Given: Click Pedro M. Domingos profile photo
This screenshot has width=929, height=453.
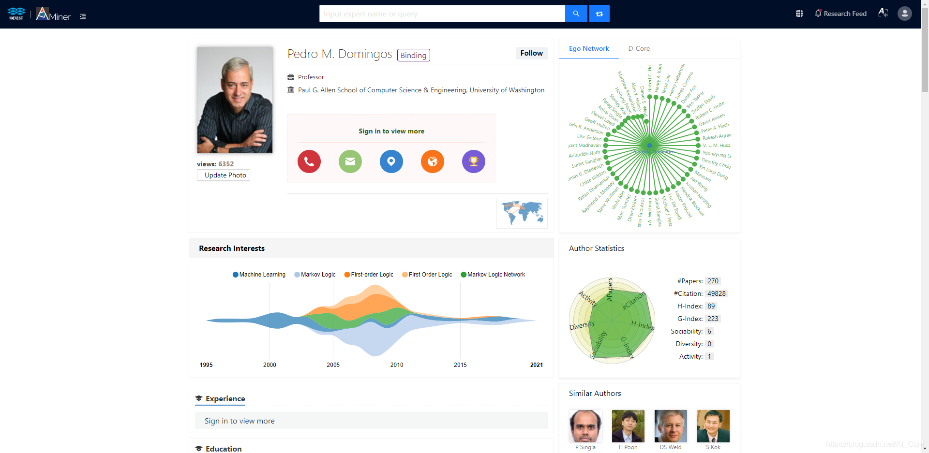Looking at the screenshot, I should click(x=235, y=100).
